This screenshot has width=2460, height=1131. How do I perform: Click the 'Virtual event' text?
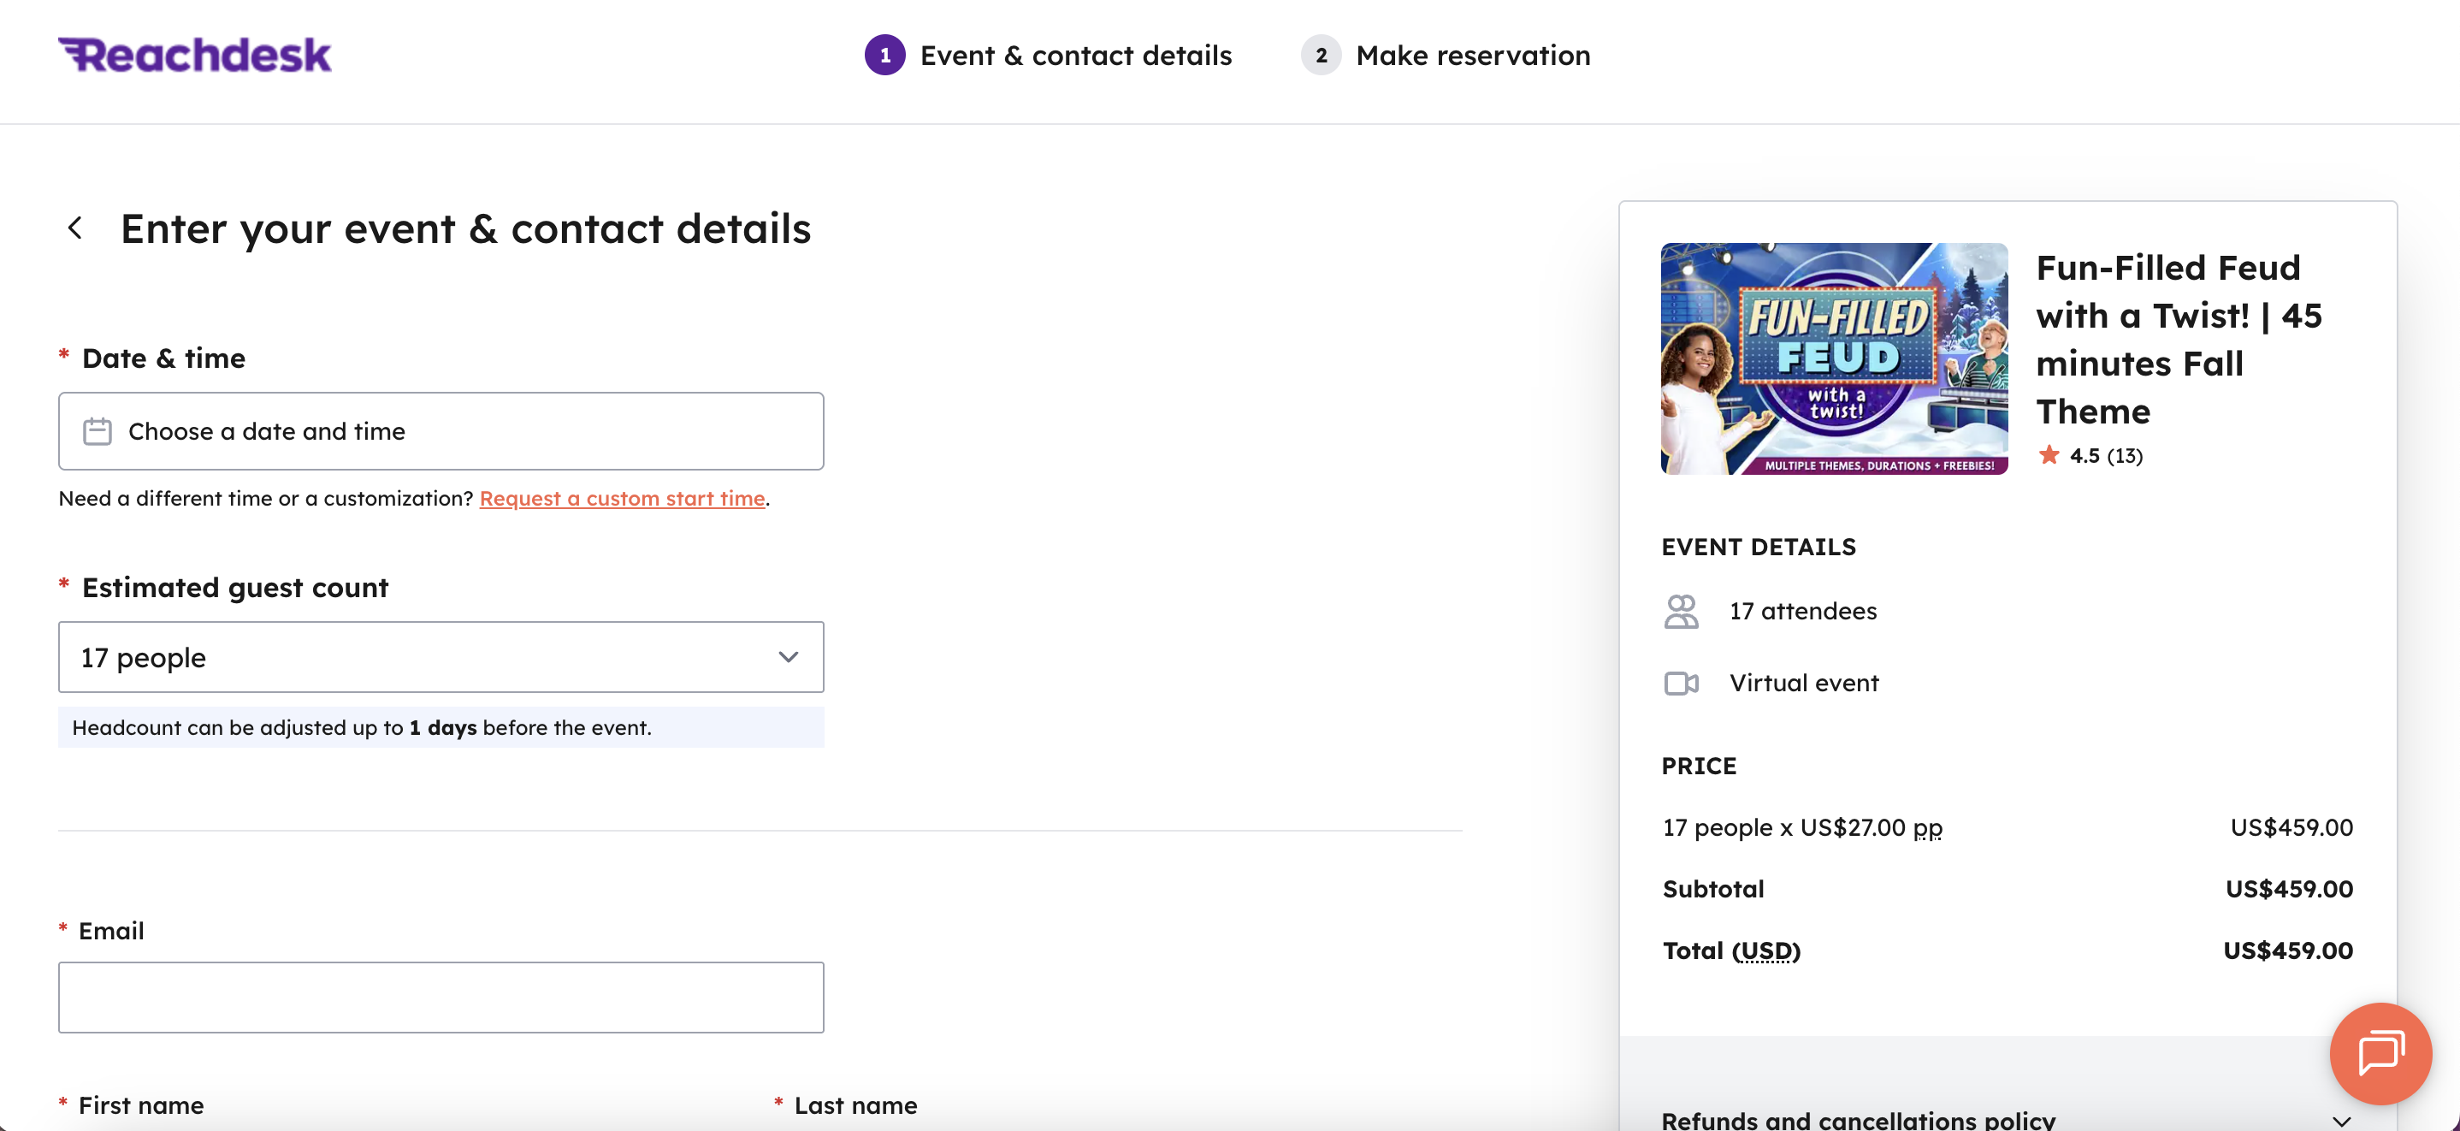(1804, 683)
